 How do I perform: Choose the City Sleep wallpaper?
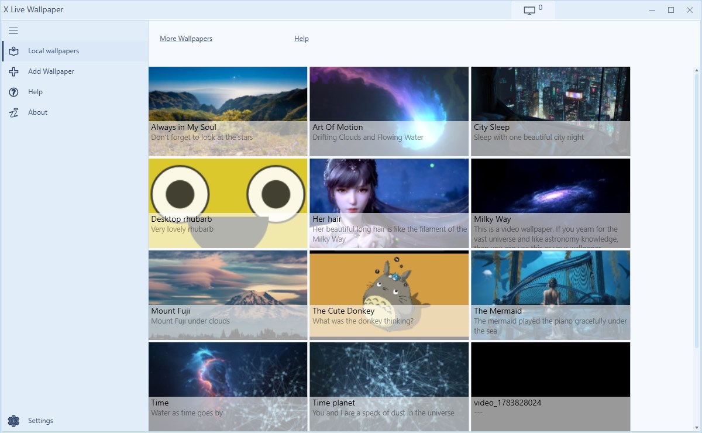(550, 111)
